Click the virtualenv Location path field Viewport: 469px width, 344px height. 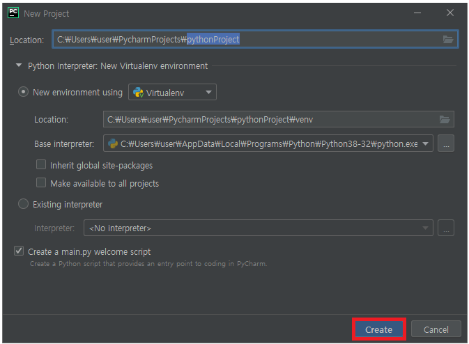click(279, 119)
